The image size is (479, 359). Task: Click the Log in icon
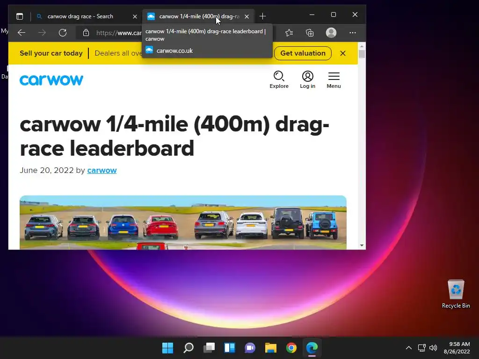click(307, 79)
